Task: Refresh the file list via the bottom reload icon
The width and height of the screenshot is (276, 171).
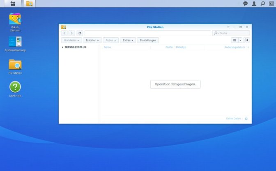Action: click(246, 119)
